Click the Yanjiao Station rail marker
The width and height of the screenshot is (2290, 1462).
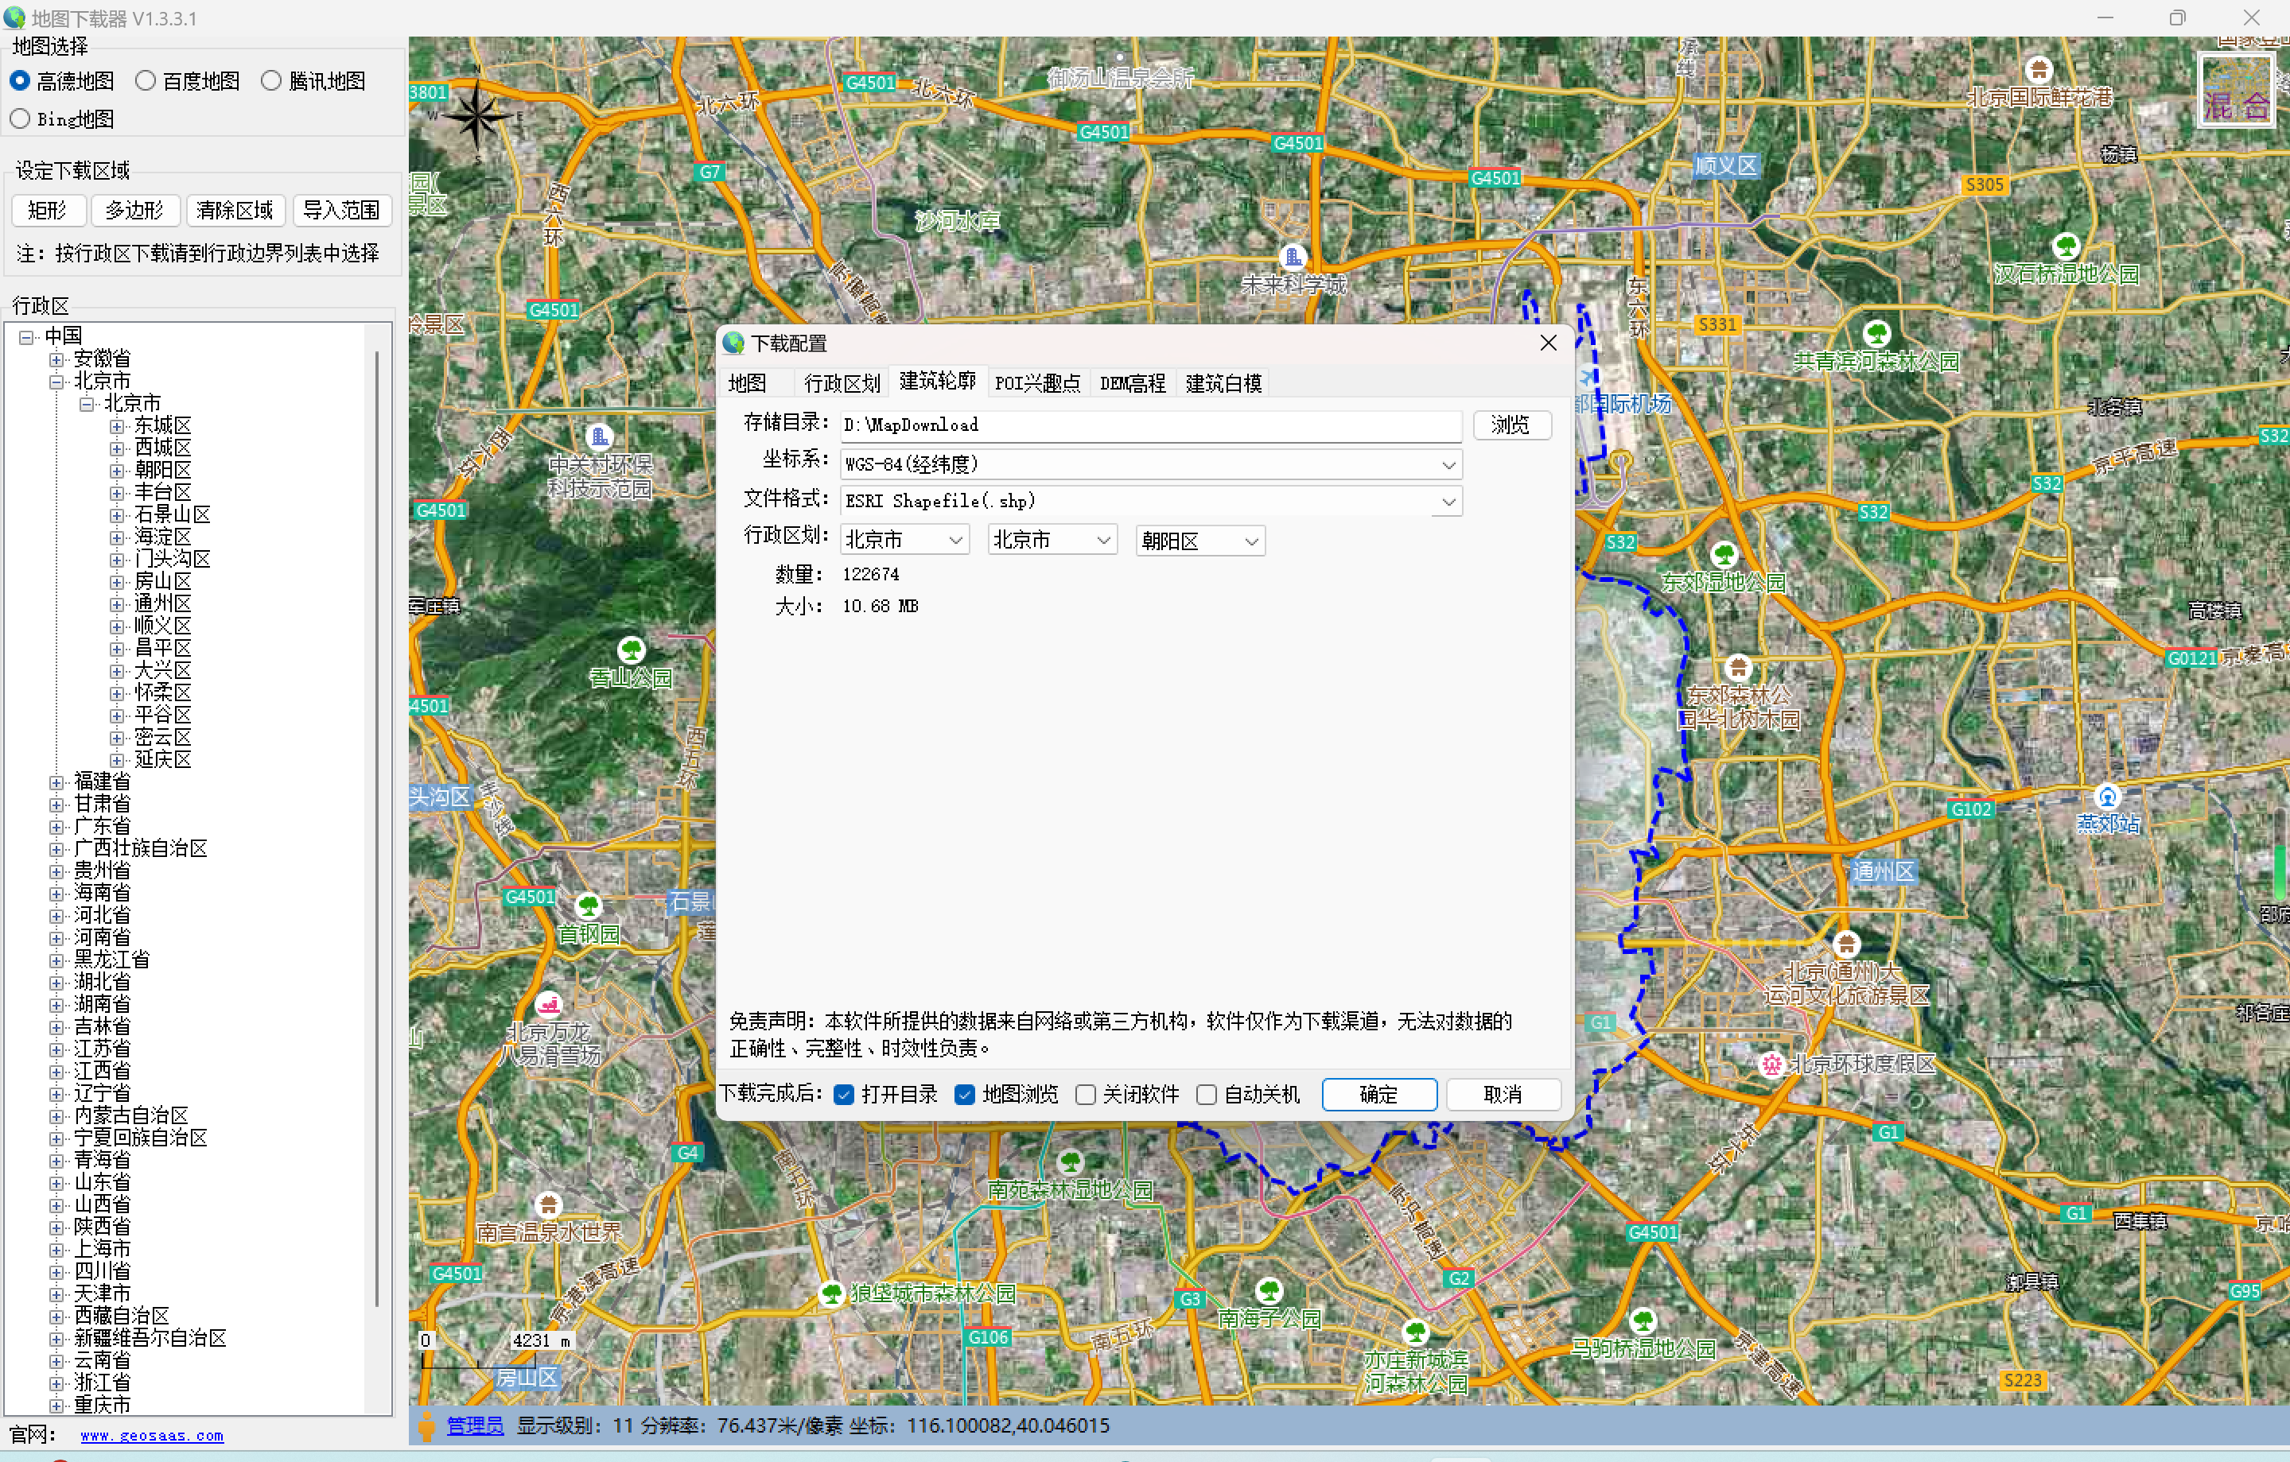click(2109, 797)
